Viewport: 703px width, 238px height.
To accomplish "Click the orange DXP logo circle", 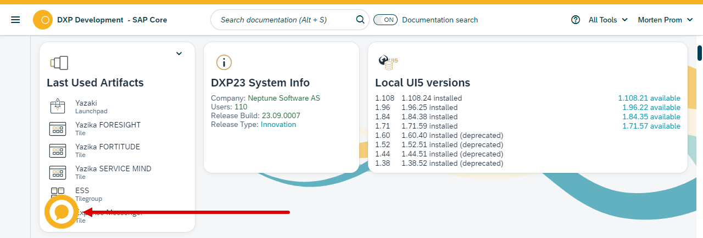I will 43,20.
